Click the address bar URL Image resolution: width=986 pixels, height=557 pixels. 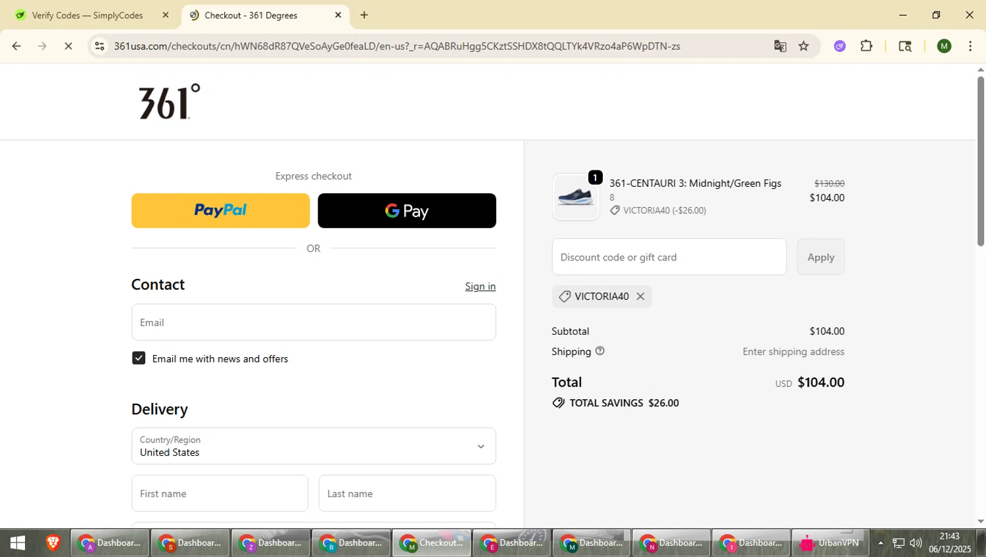pyautogui.click(x=397, y=46)
